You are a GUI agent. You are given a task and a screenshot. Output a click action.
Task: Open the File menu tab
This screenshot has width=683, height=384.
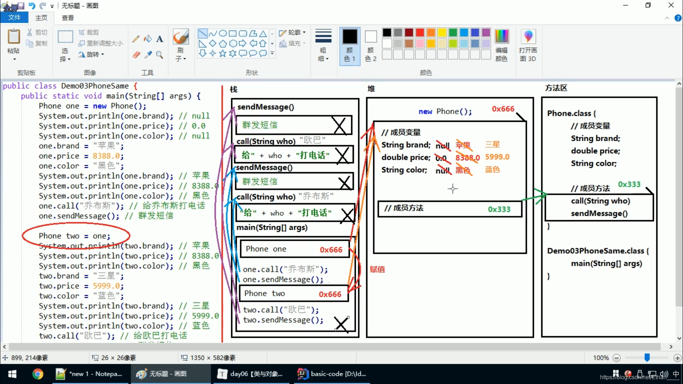14,17
